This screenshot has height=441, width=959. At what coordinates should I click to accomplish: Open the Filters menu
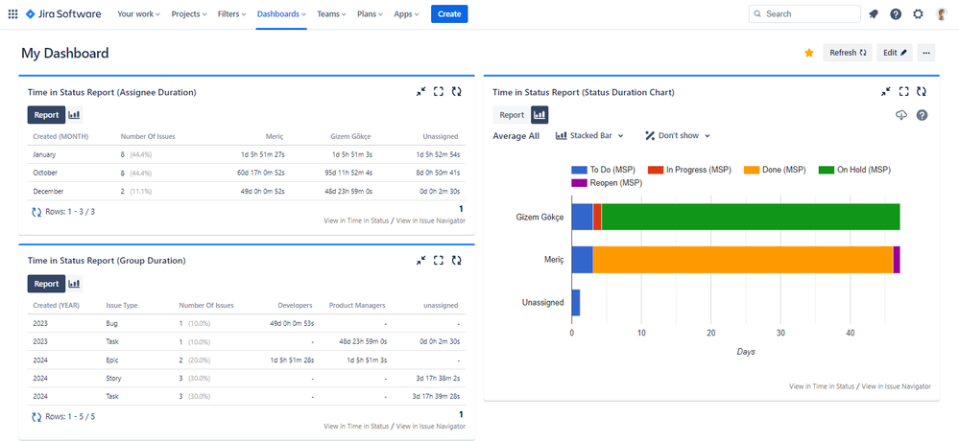point(231,14)
